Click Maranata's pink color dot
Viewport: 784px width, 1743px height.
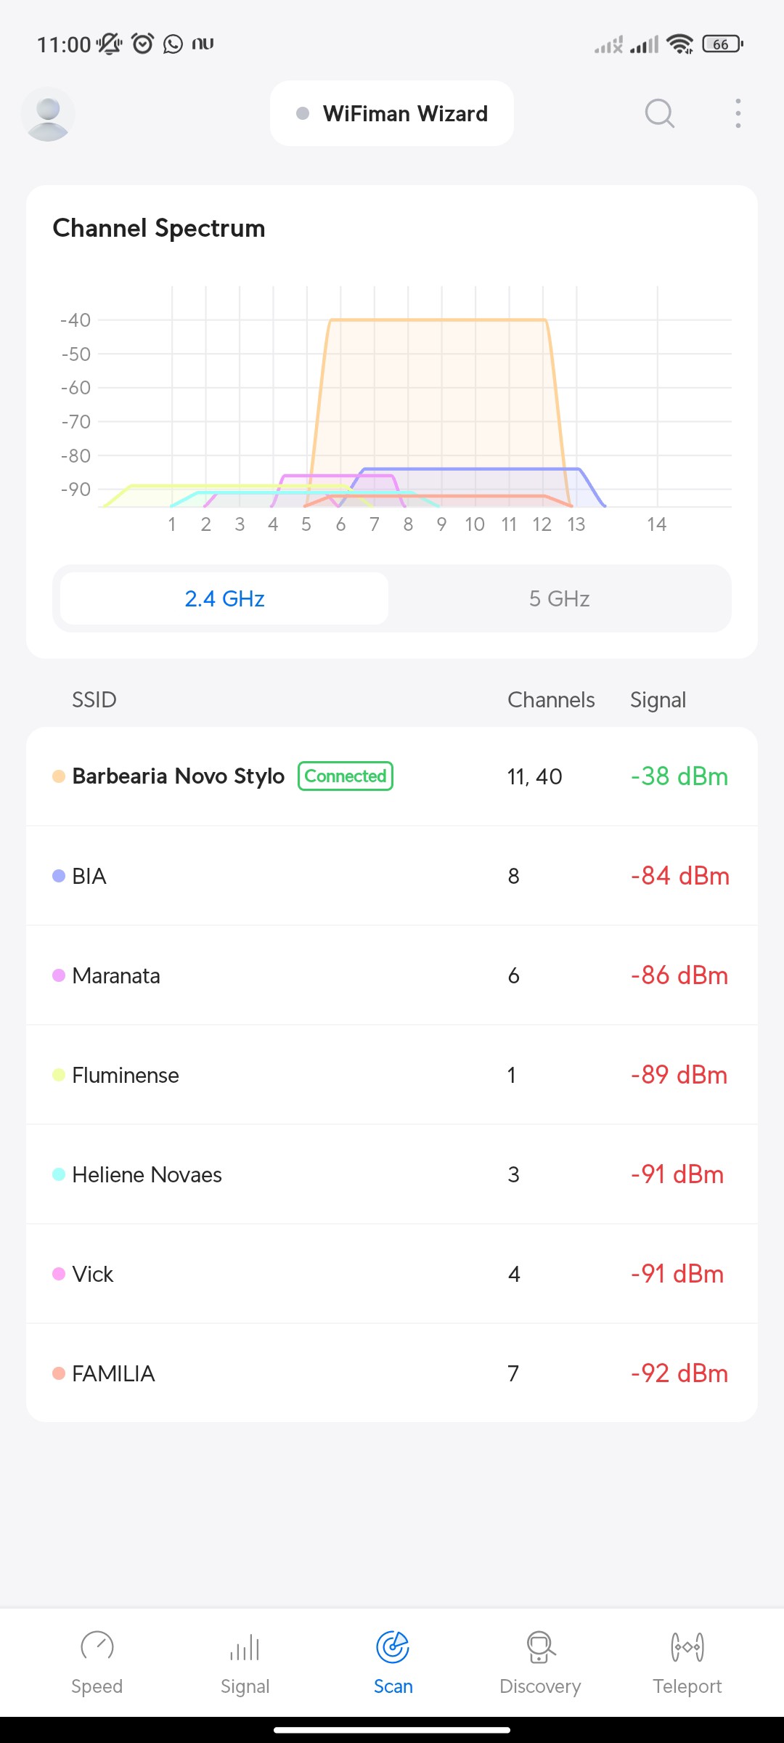coord(59,975)
